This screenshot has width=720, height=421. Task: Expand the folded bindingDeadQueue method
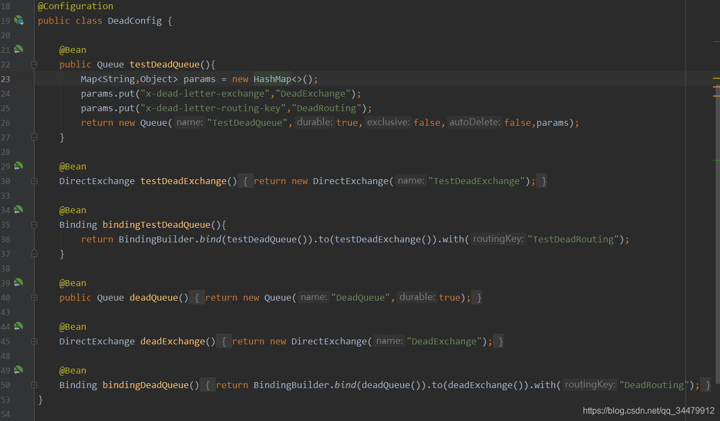click(x=33, y=385)
